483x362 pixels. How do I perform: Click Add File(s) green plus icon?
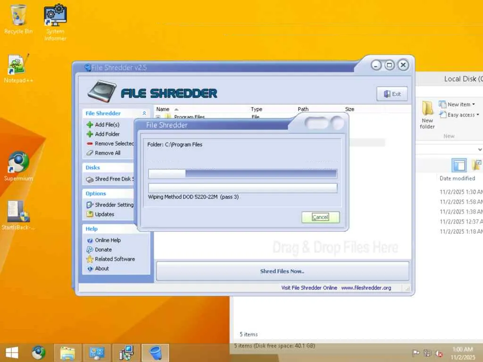90,124
